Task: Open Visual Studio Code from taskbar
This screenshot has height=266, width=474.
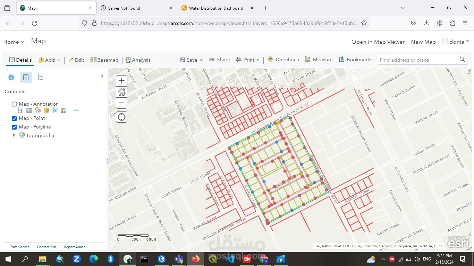Action: [230, 259]
